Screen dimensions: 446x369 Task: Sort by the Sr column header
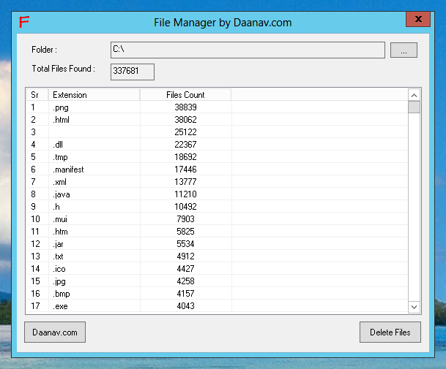click(37, 95)
